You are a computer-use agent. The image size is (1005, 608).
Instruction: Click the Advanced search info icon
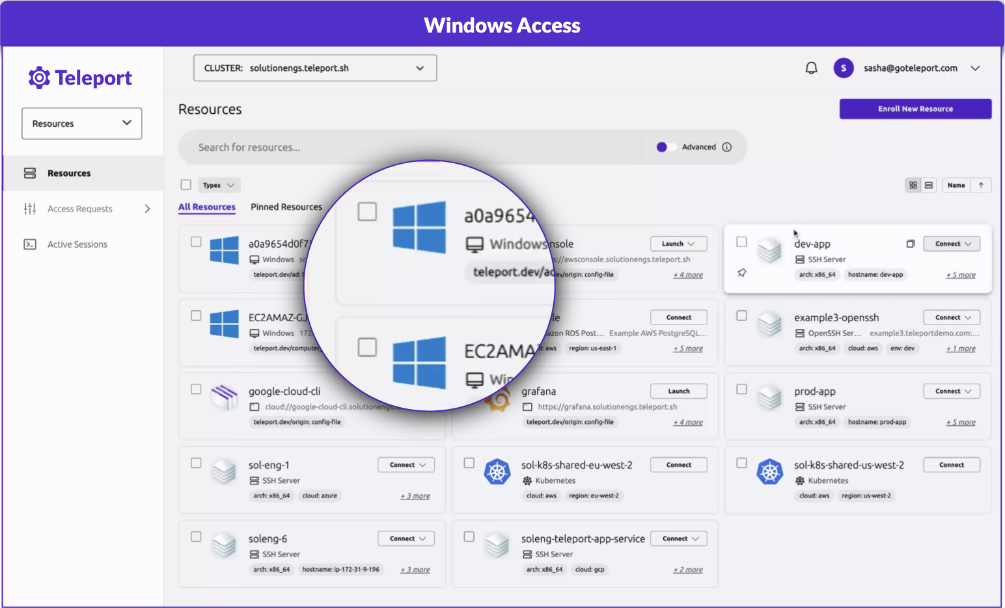727,147
